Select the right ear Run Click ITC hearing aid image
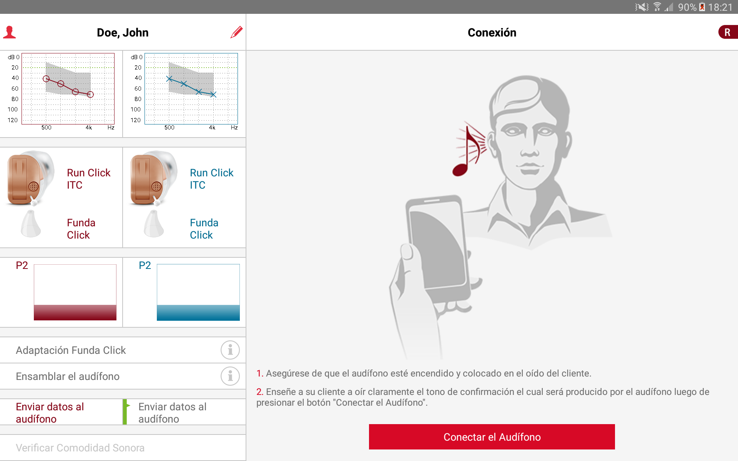 click(31, 178)
